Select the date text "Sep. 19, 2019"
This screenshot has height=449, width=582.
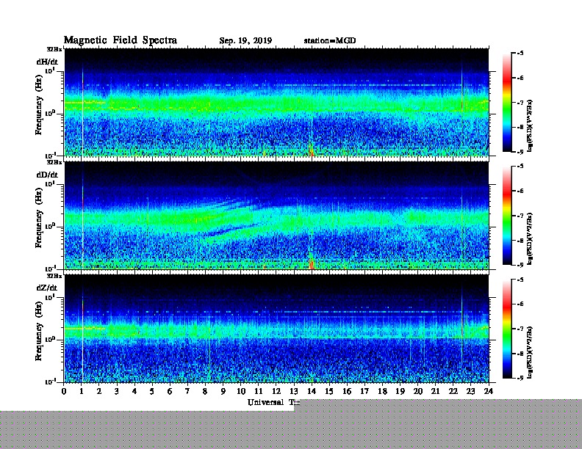(245, 41)
